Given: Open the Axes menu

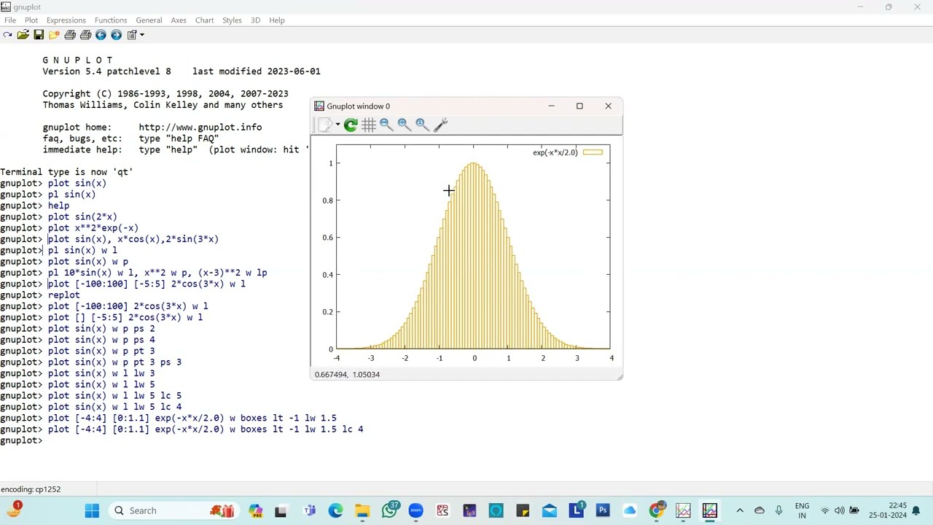Looking at the screenshot, I should (179, 20).
